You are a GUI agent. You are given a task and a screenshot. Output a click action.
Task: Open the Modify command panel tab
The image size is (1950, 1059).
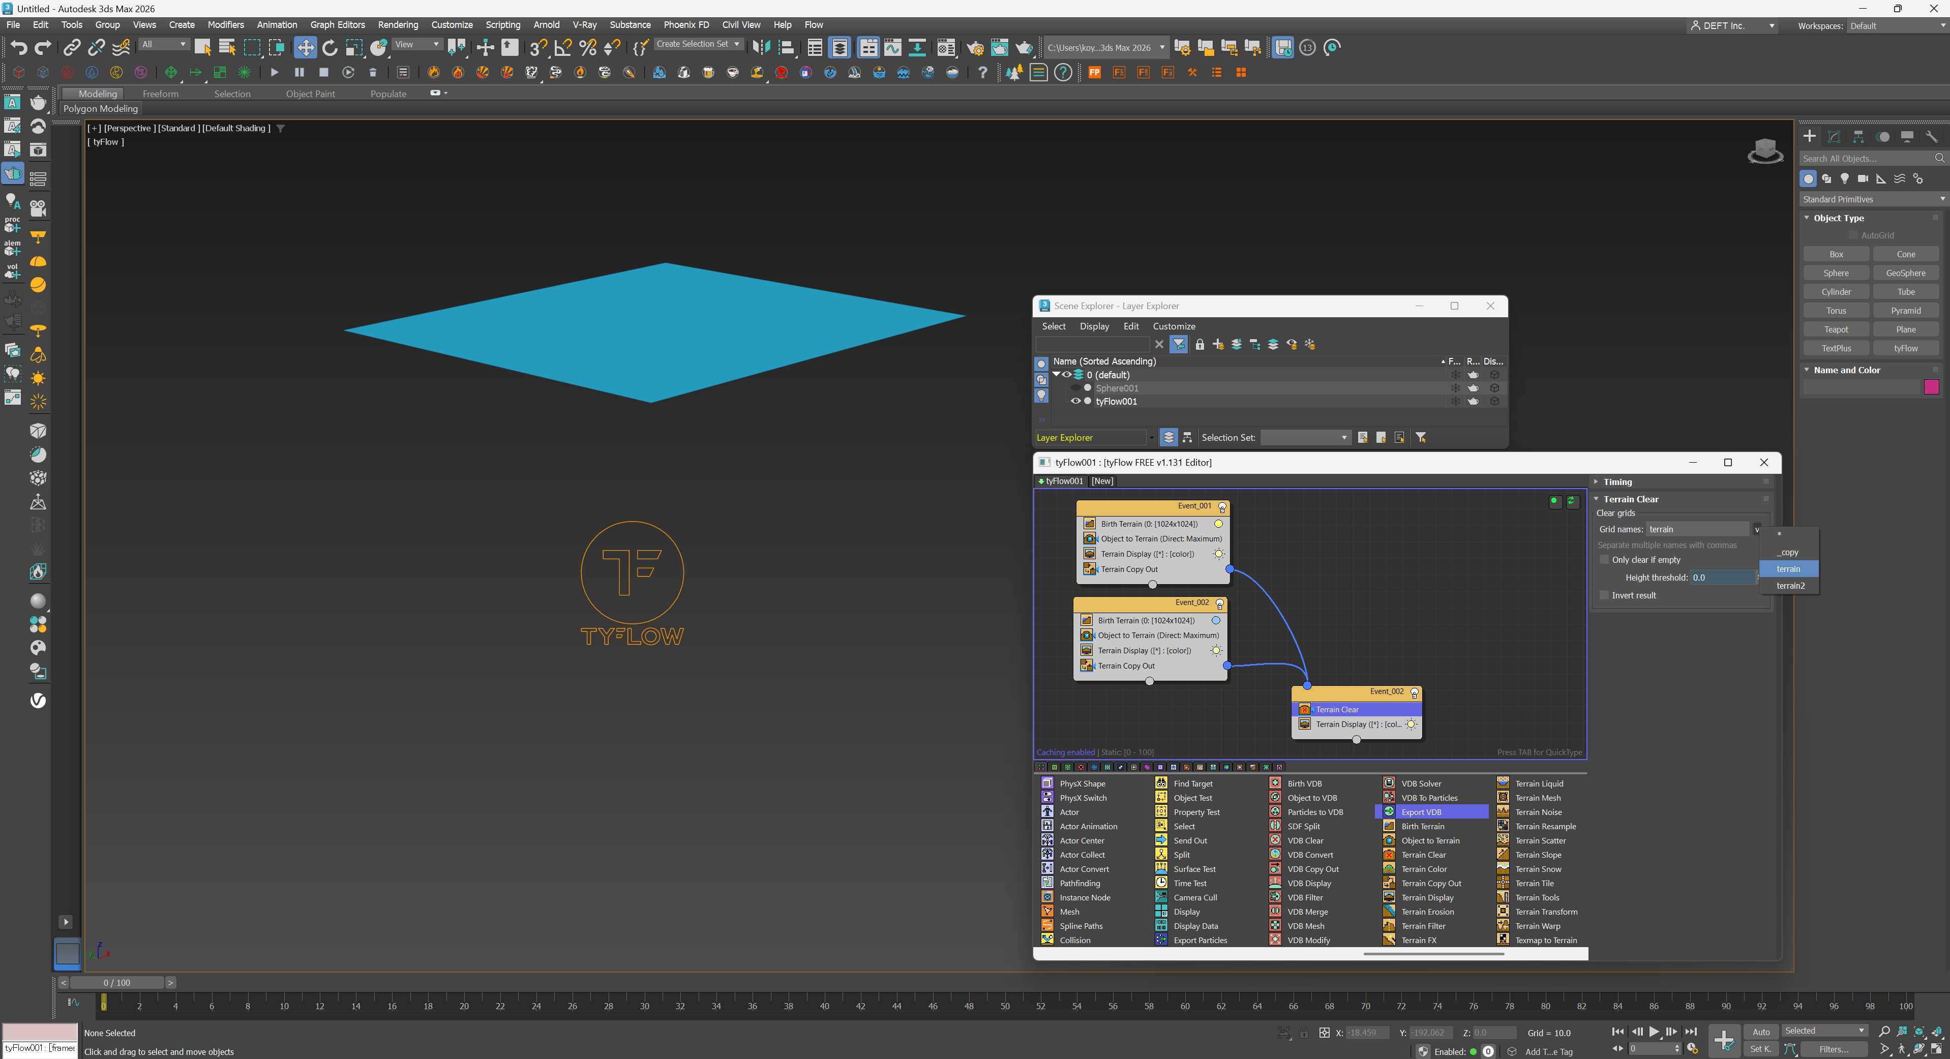(1834, 136)
